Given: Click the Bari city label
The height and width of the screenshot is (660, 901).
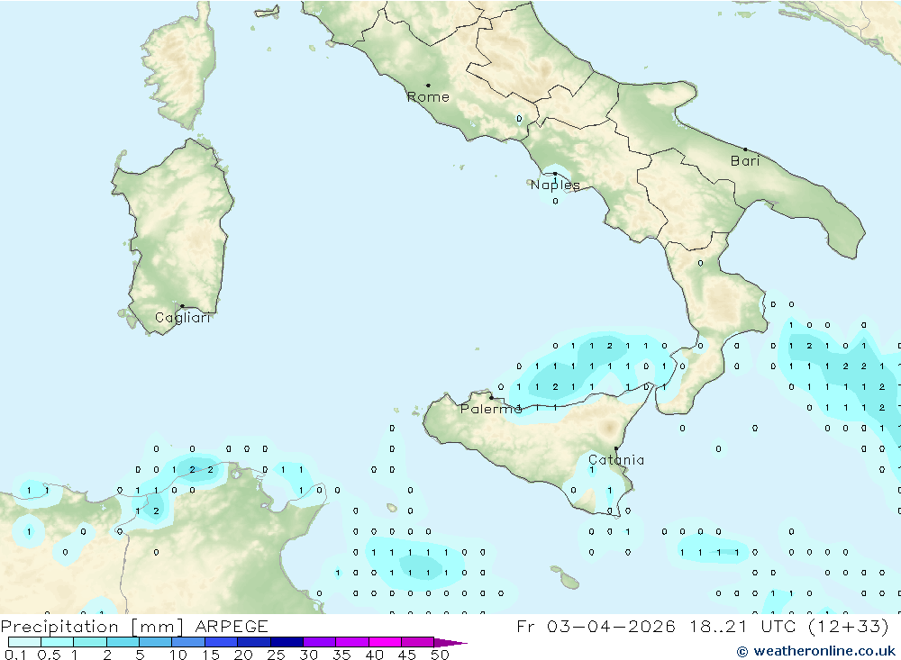Looking at the screenshot, I should [x=745, y=161].
